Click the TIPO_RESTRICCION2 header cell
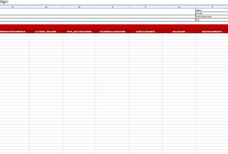228x154 pixels. [x=79, y=31]
